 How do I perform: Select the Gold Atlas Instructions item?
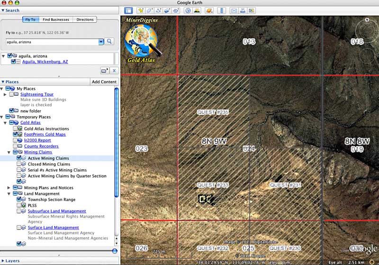[46, 128]
